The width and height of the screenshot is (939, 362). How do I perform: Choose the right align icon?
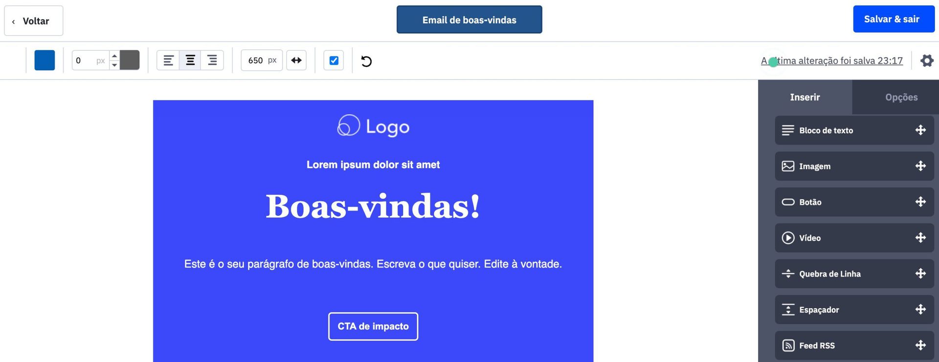tap(212, 61)
